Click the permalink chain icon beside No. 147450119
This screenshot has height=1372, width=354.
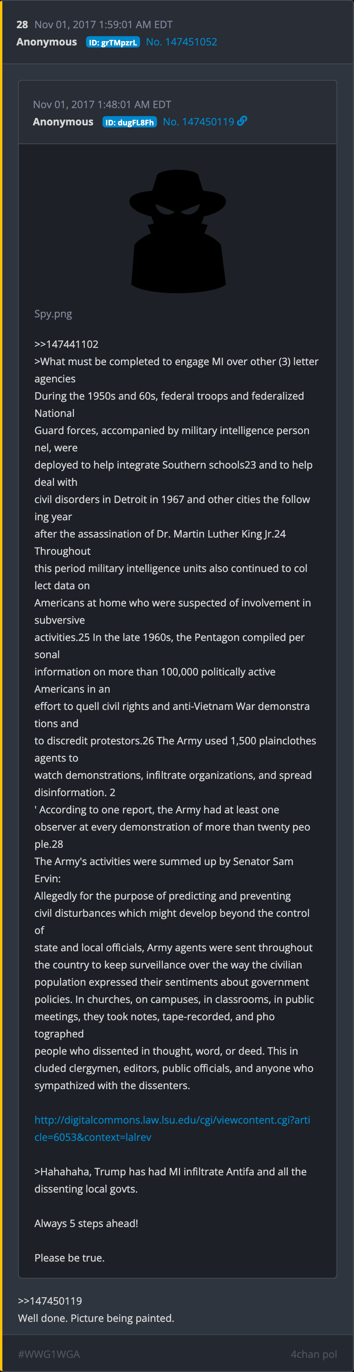point(242,121)
